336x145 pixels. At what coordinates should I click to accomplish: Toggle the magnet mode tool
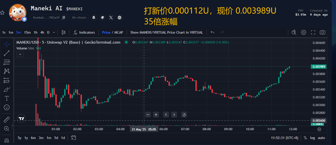click(x=7, y=140)
